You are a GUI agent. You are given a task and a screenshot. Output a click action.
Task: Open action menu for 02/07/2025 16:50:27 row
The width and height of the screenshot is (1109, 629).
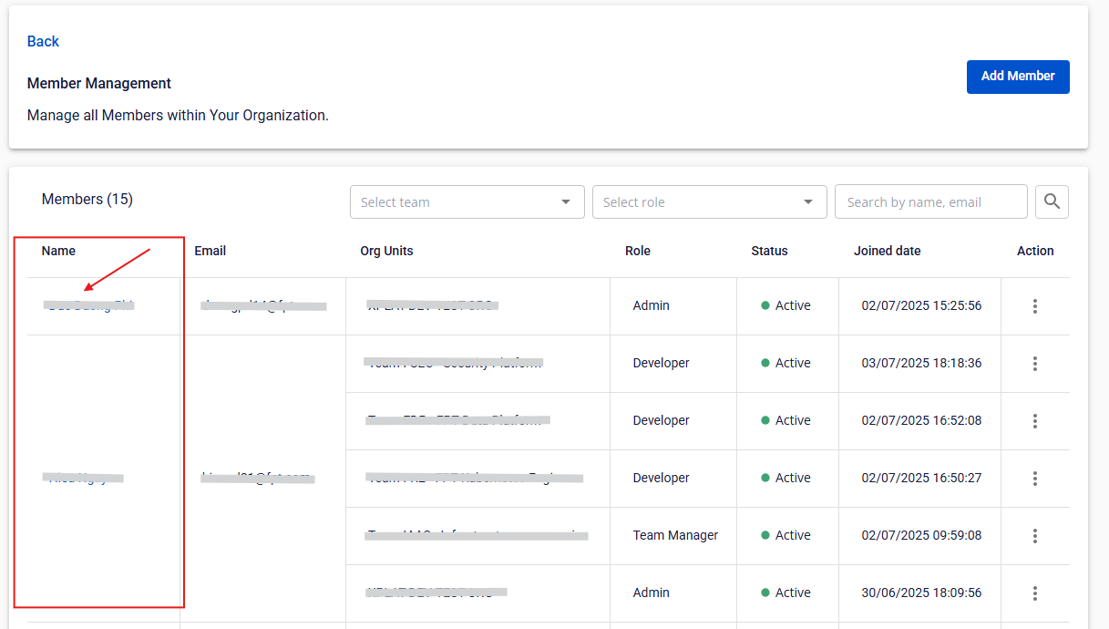1034,479
